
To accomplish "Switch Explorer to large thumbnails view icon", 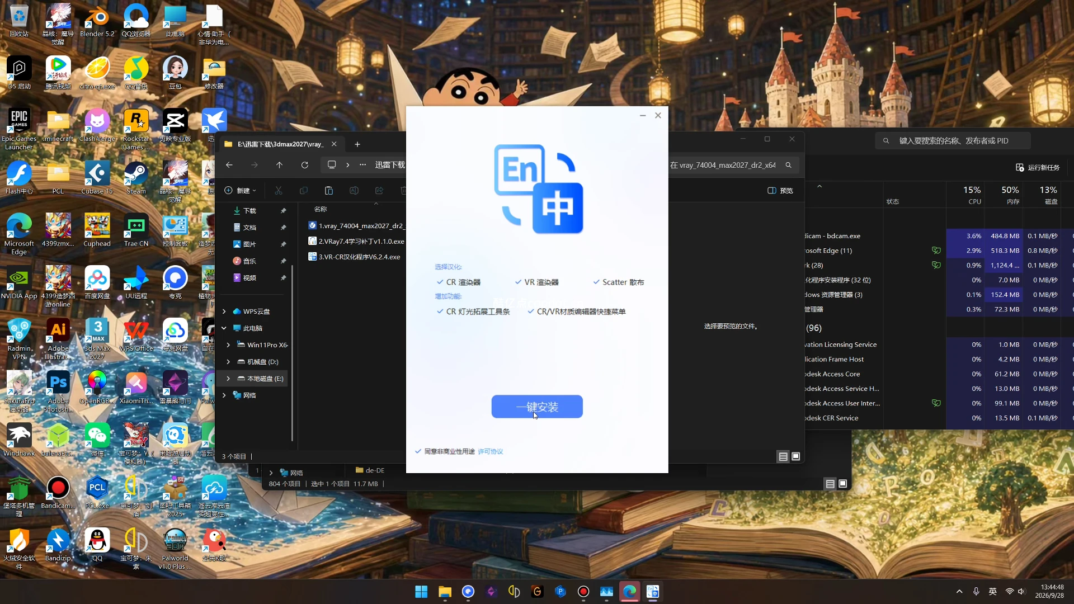I will click(x=796, y=457).
